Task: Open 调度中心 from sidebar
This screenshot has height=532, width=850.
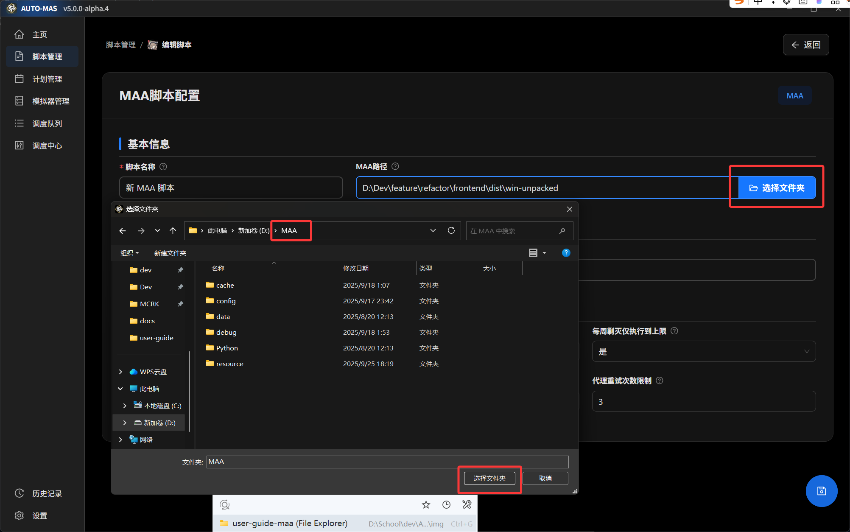Action: [x=47, y=146]
